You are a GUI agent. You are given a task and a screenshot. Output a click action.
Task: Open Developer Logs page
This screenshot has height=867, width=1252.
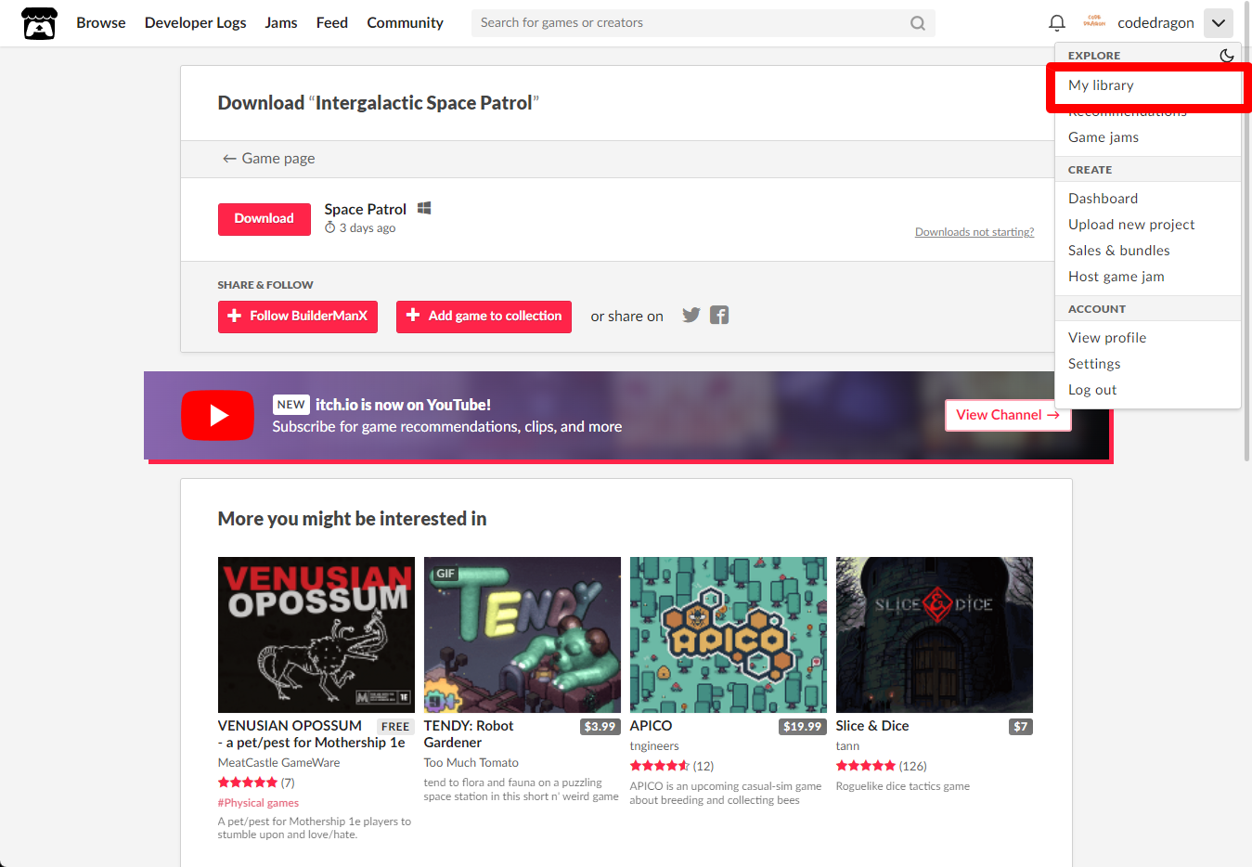[x=196, y=23]
